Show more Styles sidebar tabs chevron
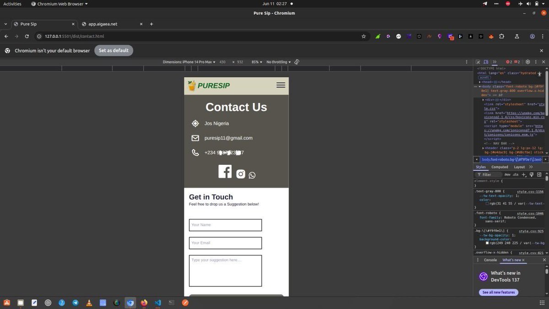The width and height of the screenshot is (549, 309). pyautogui.click(x=531, y=167)
